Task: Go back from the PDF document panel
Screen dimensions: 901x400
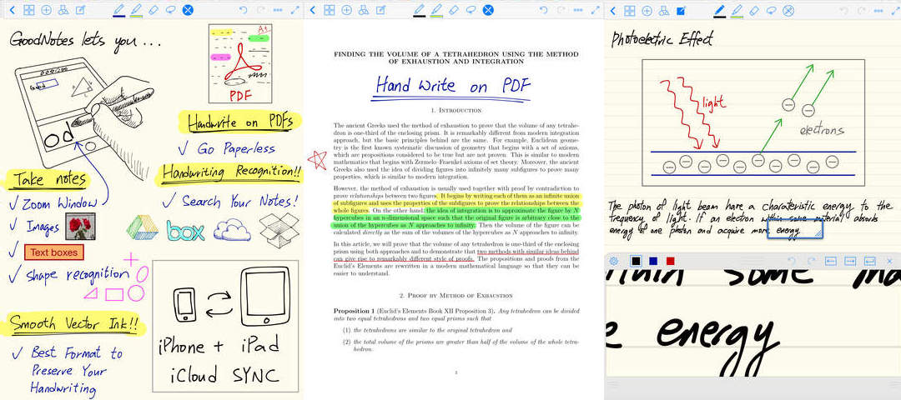Action: point(313,10)
